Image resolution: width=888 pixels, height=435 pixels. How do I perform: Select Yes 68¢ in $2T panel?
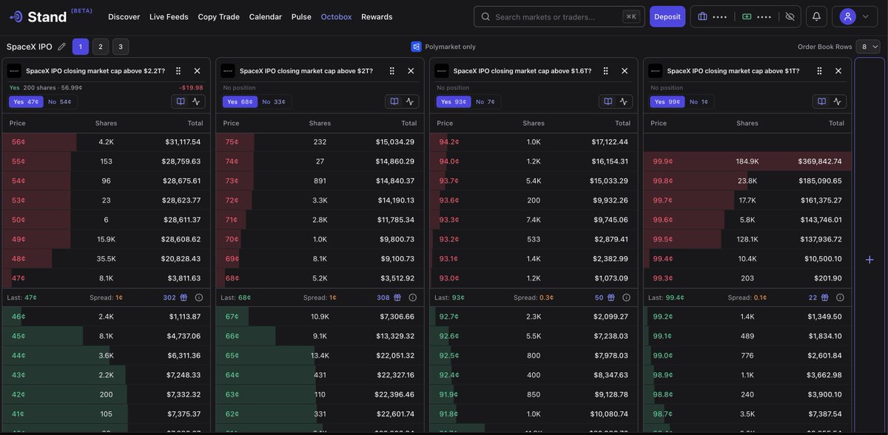240,101
